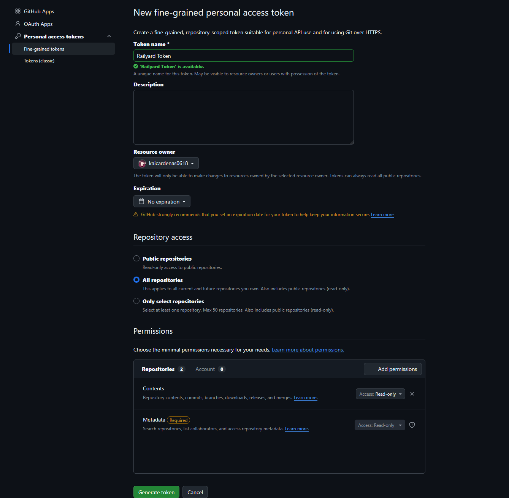Open Tokens (classic) in sidebar
The height and width of the screenshot is (498, 509).
pyautogui.click(x=39, y=61)
